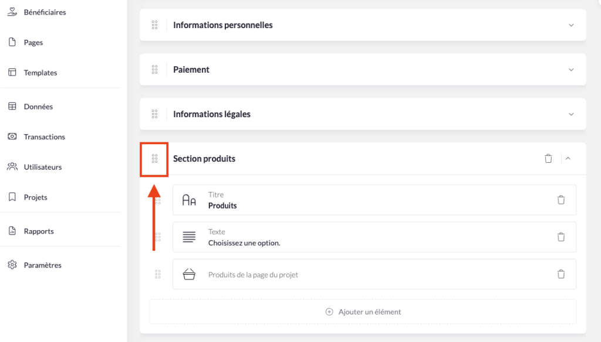This screenshot has height=342, width=601.
Task: Click drag handle of Produits de la page row
Action: (158, 274)
